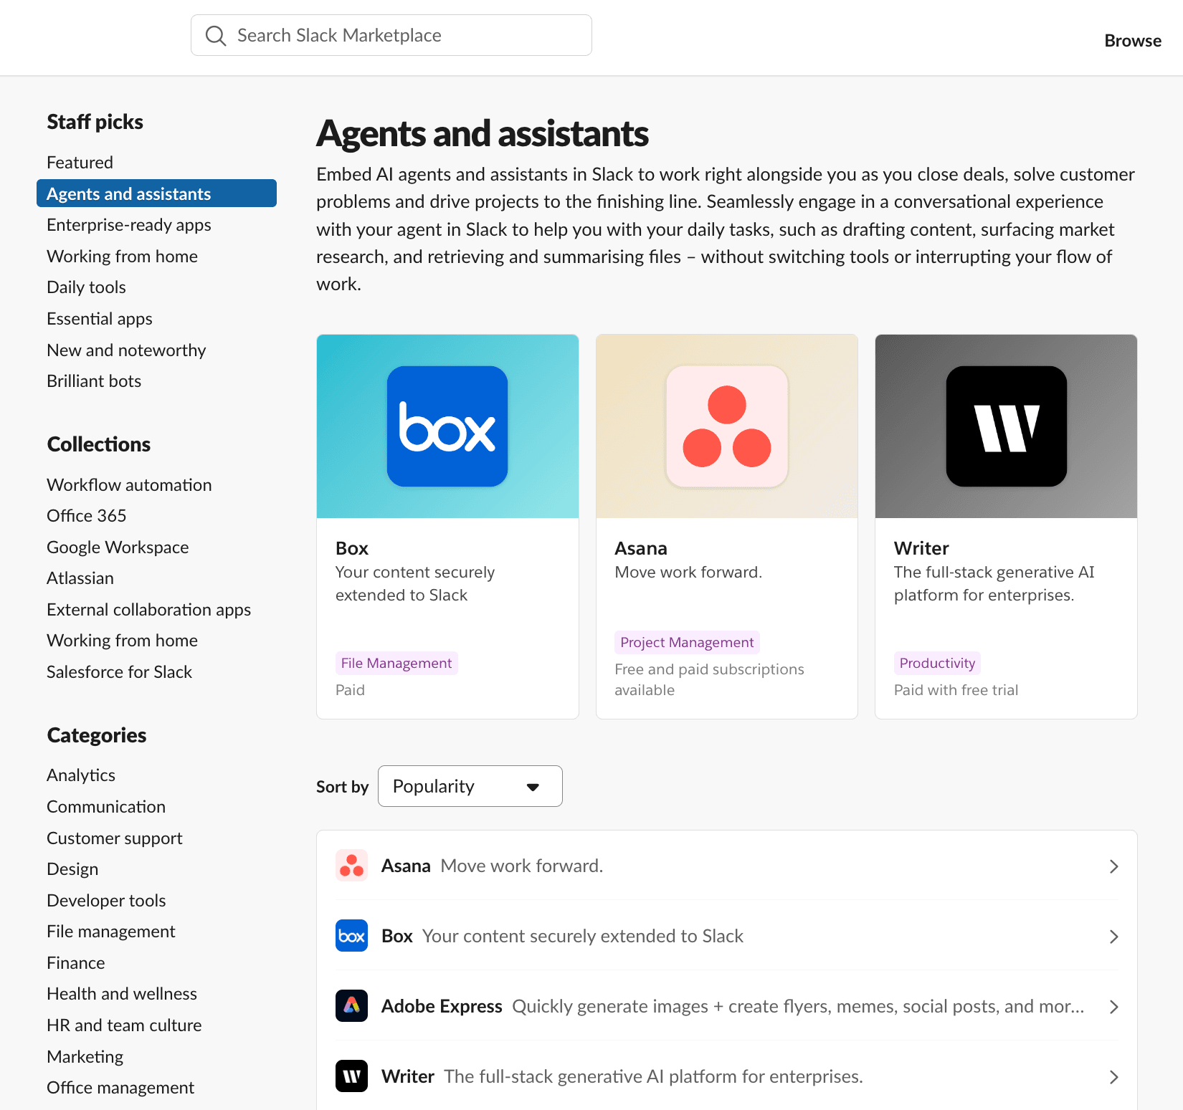Click the Writer icon in the app list
Viewport: 1183px width, 1110px height.
pyautogui.click(x=351, y=1076)
